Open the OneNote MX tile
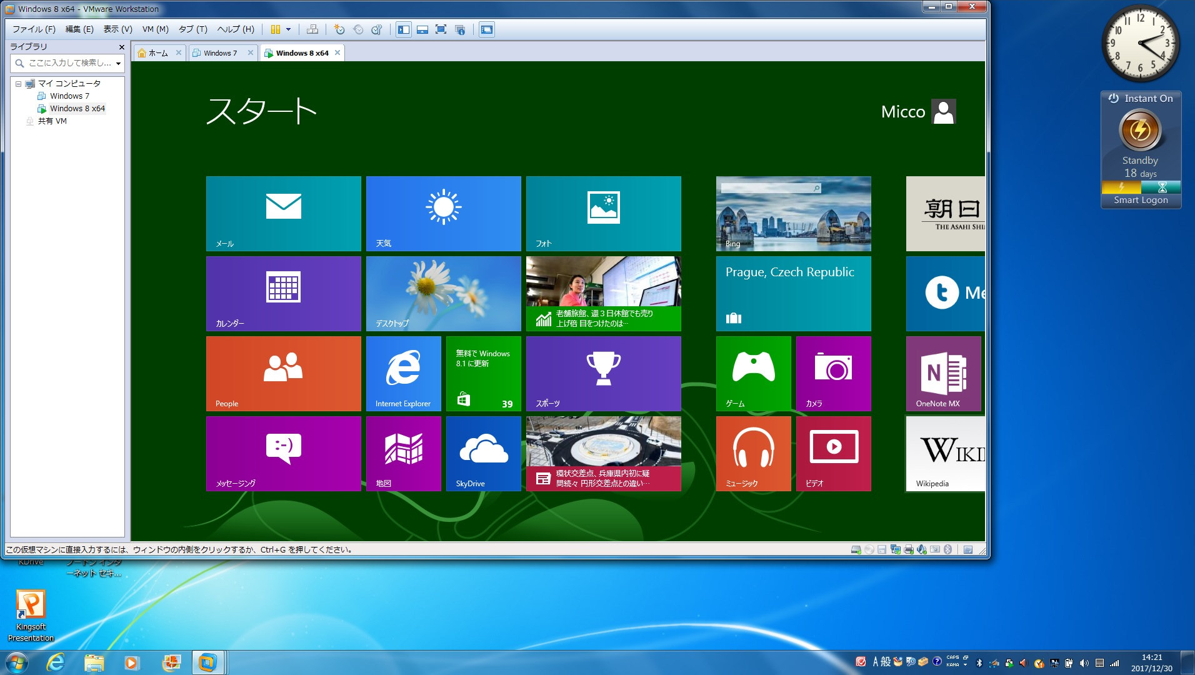 pyautogui.click(x=944, y=374)
